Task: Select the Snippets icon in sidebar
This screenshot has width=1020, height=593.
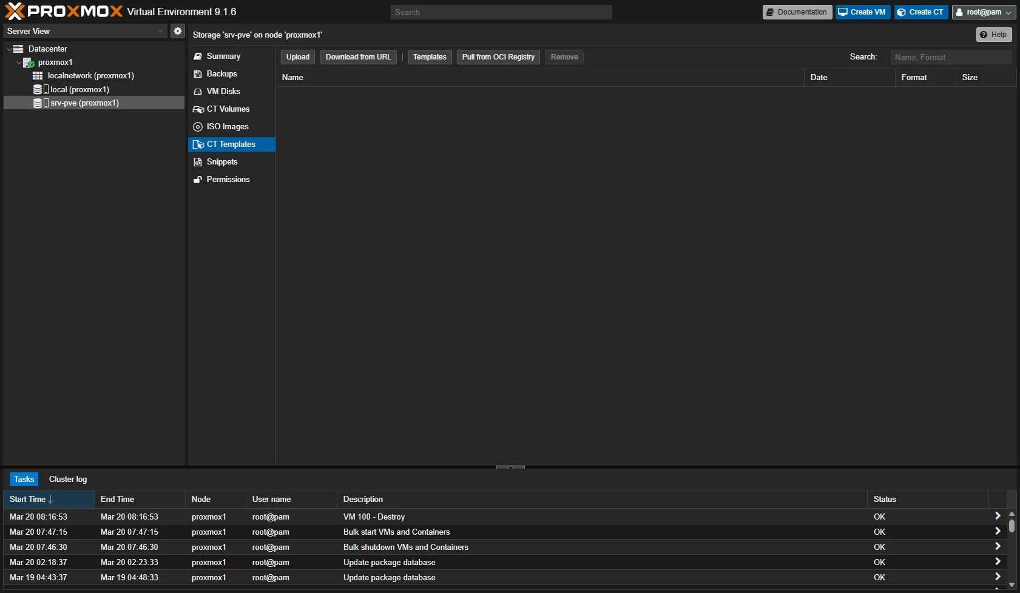Action: tap(198, 161)
